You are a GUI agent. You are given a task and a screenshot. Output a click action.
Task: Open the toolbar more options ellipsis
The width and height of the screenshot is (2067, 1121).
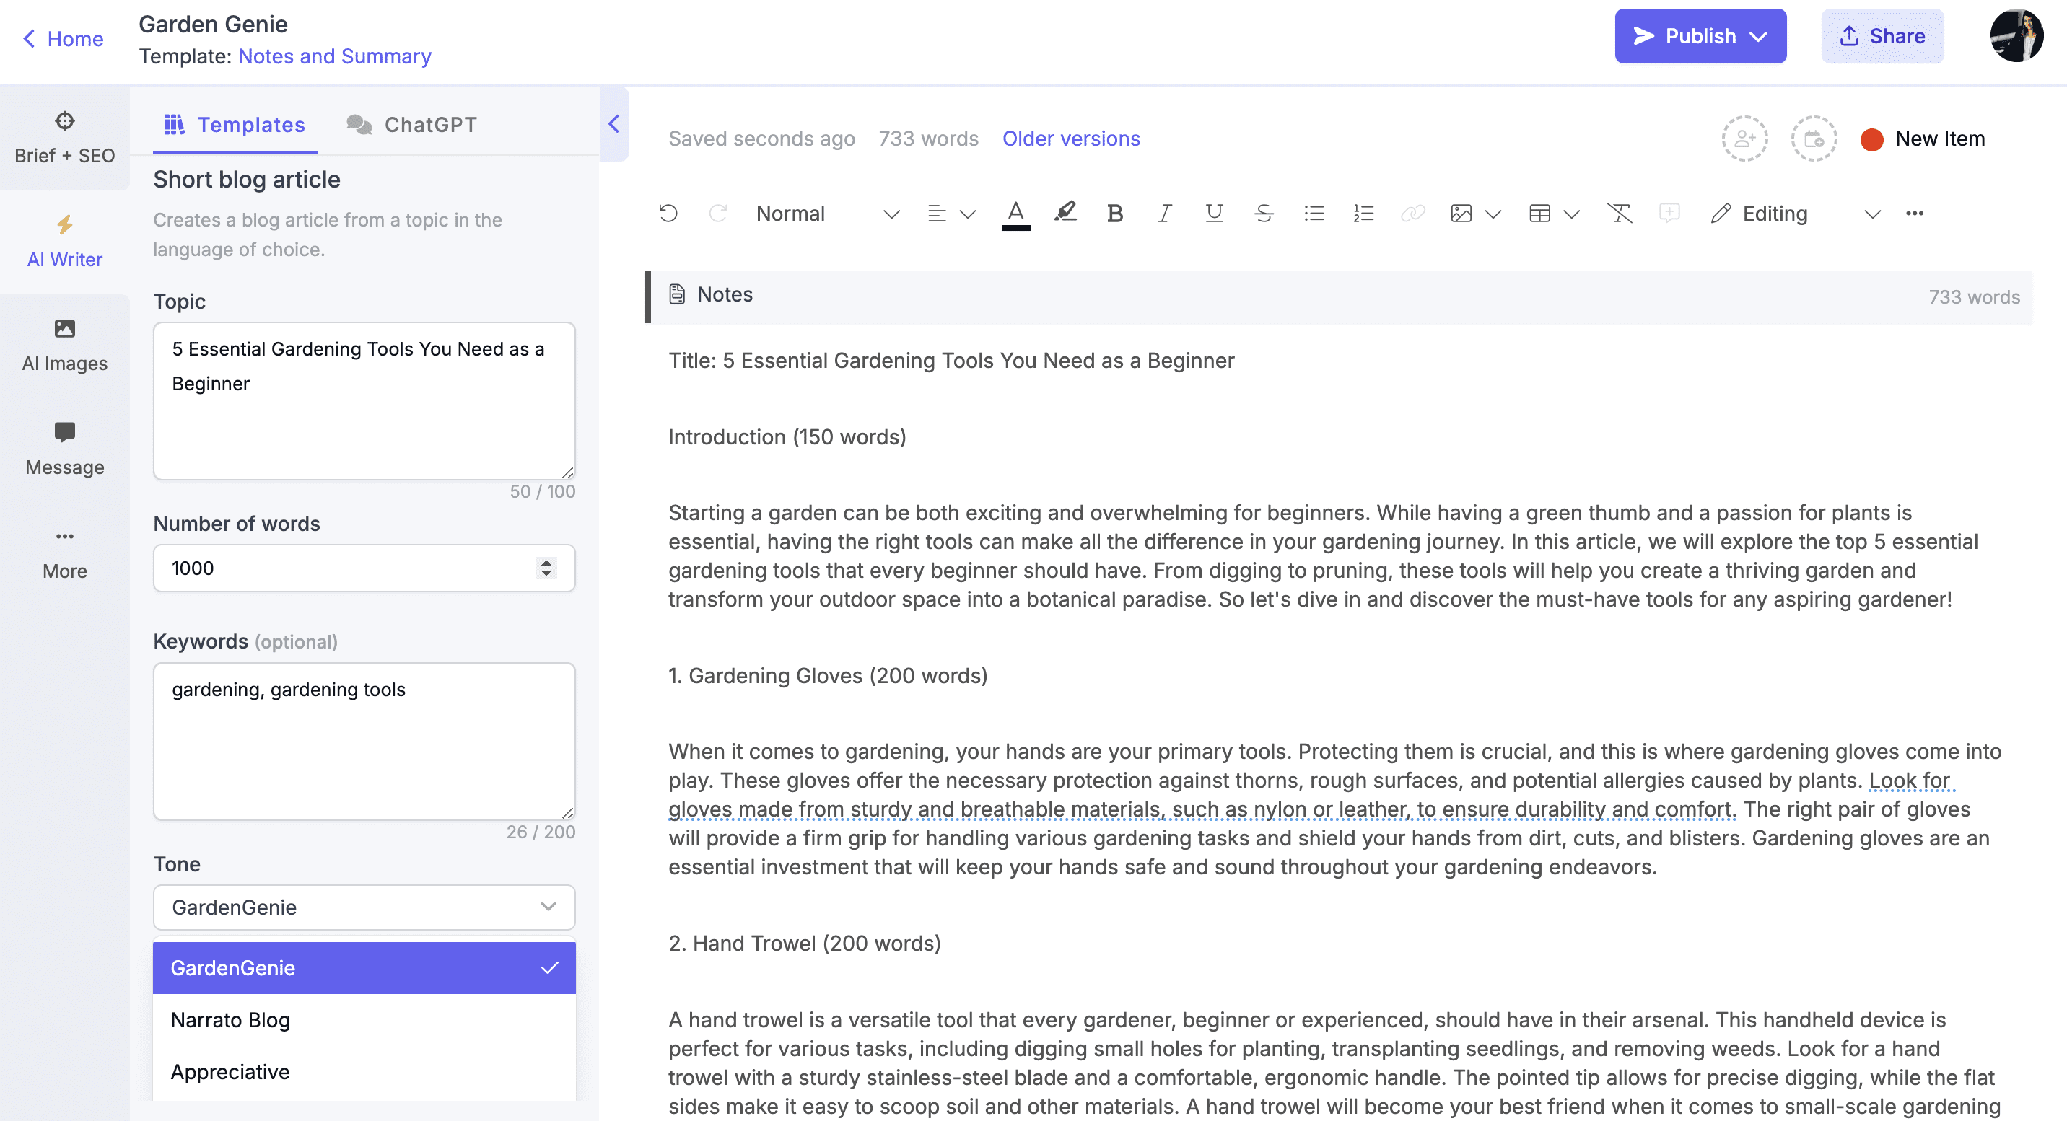click(1915, 214)
